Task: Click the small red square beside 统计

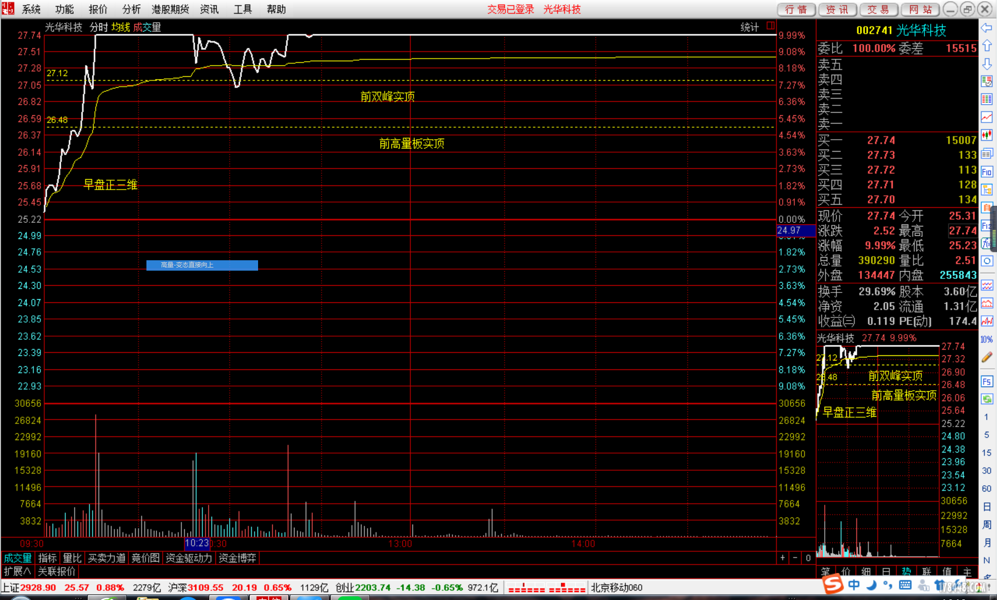Action: [771, 26]
